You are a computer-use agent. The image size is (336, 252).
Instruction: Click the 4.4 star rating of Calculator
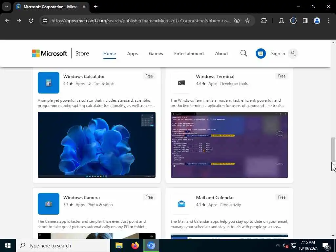pos(68,84)
